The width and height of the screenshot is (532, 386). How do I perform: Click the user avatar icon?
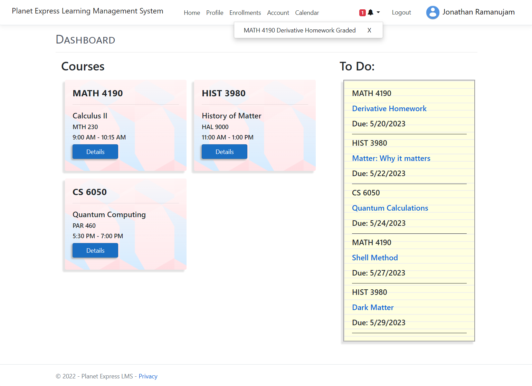tap(433, 12)
